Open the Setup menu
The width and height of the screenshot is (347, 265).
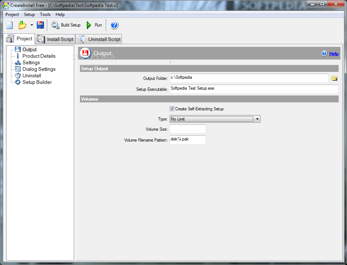point(29,15)
